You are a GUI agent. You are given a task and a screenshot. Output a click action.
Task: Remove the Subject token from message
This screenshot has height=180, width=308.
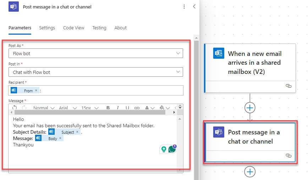coord(77,132)
